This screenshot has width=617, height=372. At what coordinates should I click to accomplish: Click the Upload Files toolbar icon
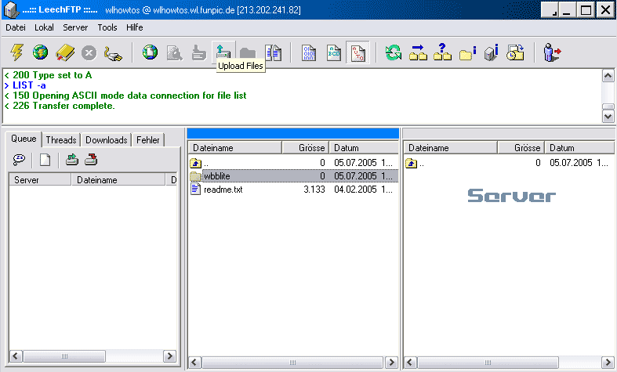(x=223, y=51)
